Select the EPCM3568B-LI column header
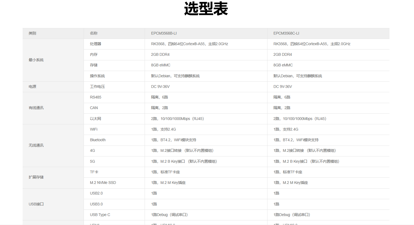This screenshot has width=414, height=225. point(164,33)
